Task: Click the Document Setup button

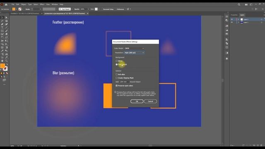Action: click(x=108, y=9)
